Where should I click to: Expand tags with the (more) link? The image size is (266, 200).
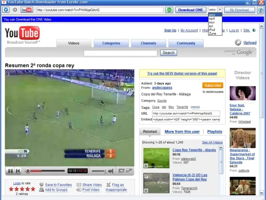tap(195, 107)
